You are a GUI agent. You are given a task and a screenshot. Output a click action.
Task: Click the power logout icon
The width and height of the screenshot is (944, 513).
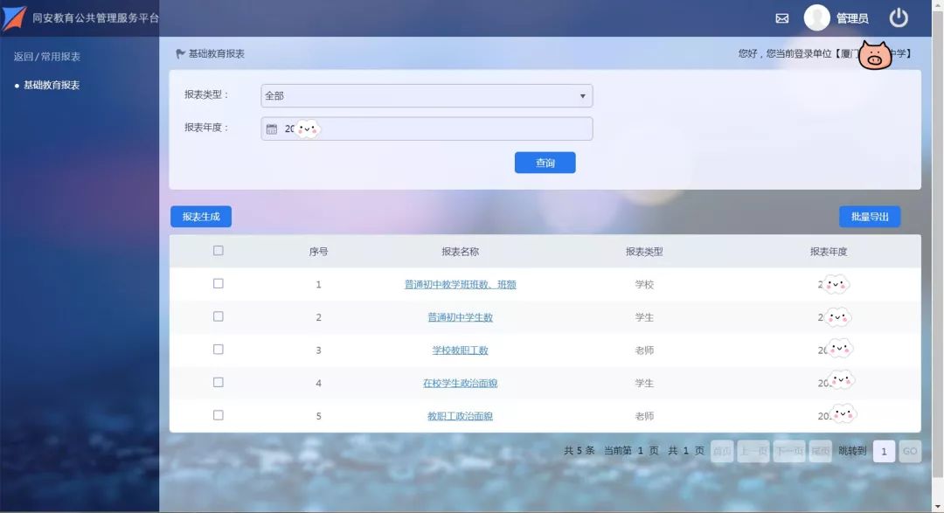coord(899,17)
